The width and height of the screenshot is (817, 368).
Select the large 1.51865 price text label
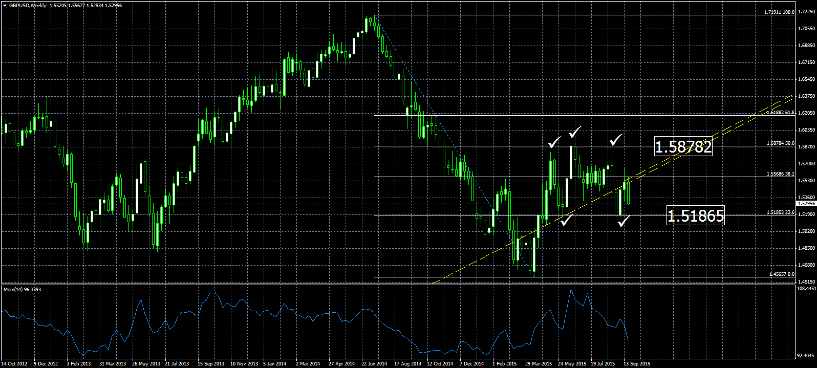pos(696,216)
